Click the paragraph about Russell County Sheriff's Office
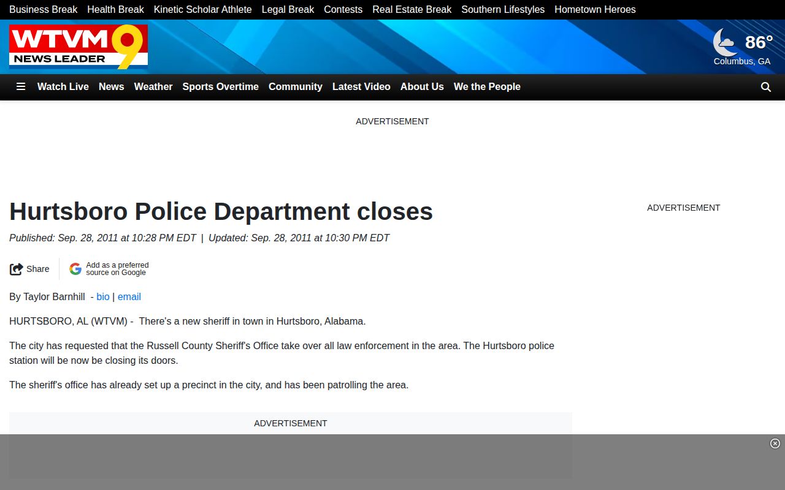The width and height of the screenshot is (785, 490). (x=282, y=353)
